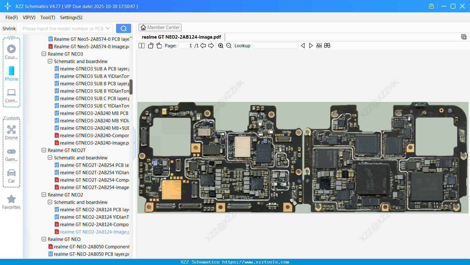
Task: Click the binoculars search icon
Action: point(327,46)
